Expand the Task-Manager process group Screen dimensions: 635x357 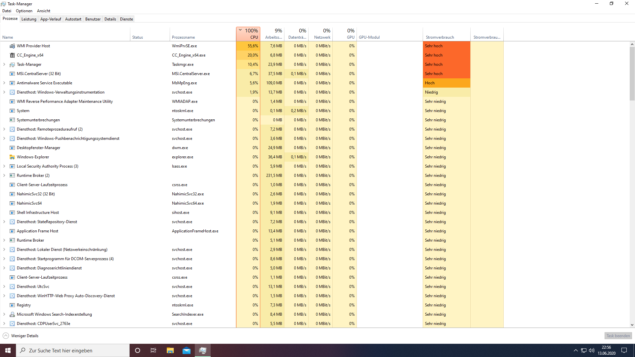pos(4,64)
